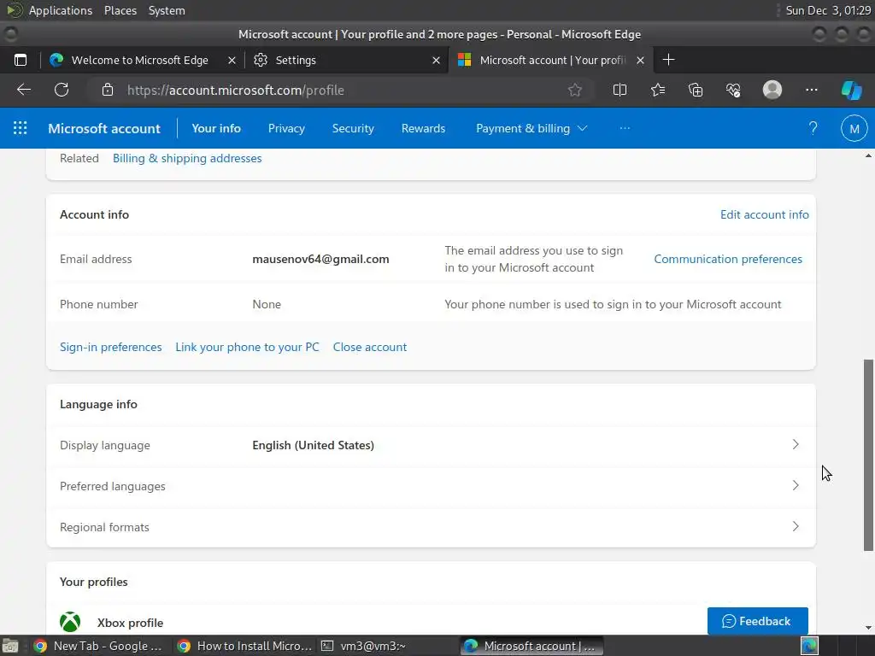Expand the Display language row chevron
This screenshot has width=875, height=656.
796,444
